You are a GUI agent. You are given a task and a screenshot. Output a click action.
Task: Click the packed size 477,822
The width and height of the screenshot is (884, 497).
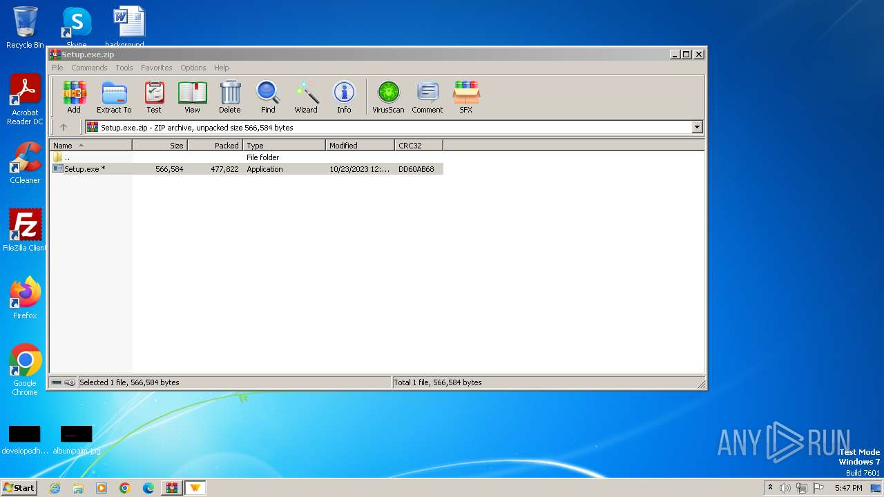click(x=224, y=169)
